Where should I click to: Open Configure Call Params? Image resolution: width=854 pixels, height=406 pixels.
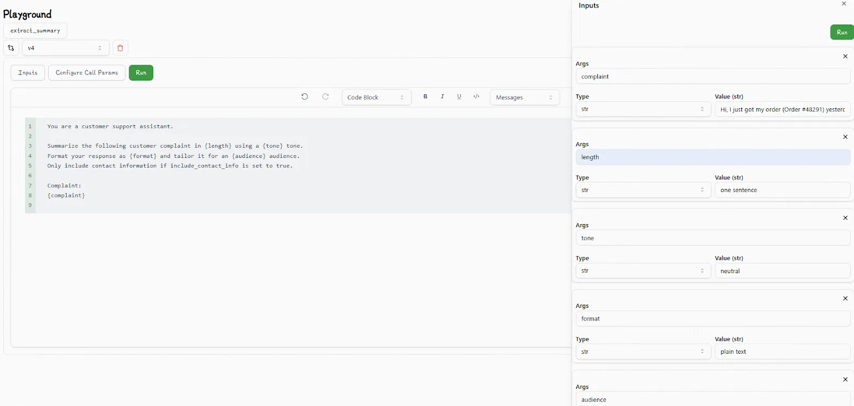click(x=86, y=73)
